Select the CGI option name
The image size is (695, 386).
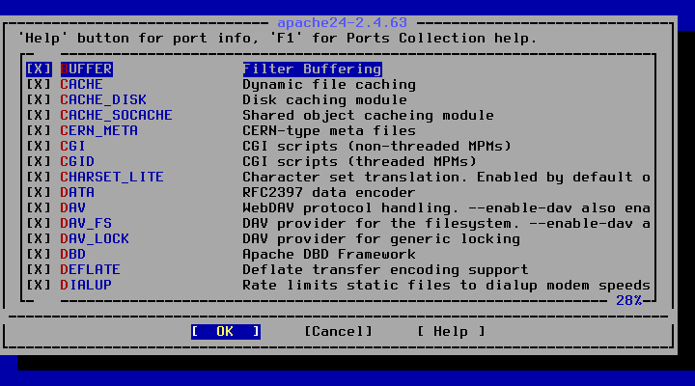[72, 147]
